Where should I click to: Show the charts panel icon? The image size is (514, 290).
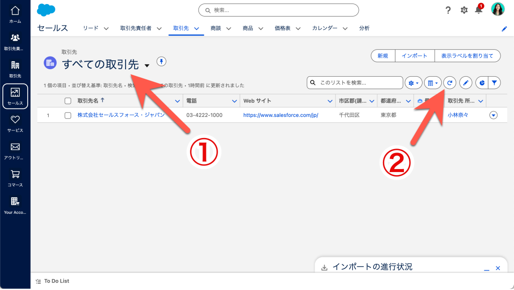[x=481, y=83]
